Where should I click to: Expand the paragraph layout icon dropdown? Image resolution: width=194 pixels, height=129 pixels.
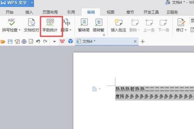pos(100,89)
